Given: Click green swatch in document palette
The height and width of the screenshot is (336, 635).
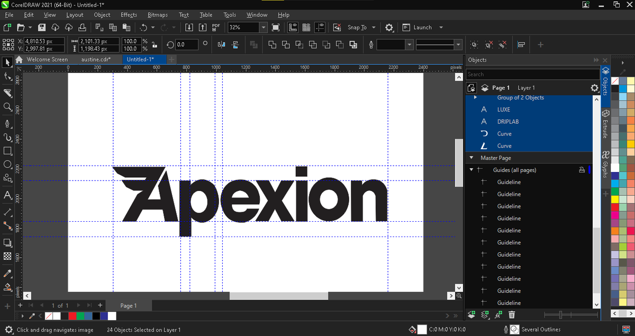Looking at the screenshot, I should (x=80, y=316).
